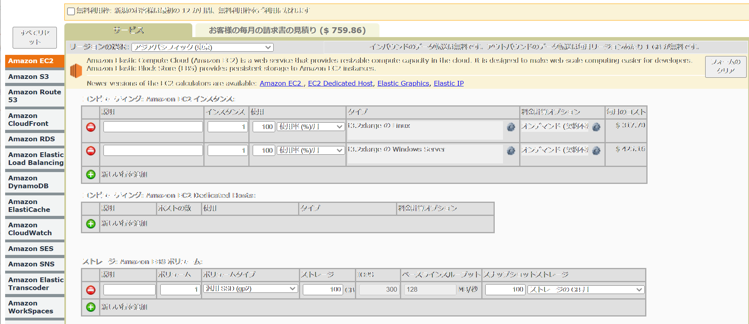The image size is (749, 324).
Task: Open usage unit dropdown for Linux row
Action: pyautogui.click(x=310, y=127)
